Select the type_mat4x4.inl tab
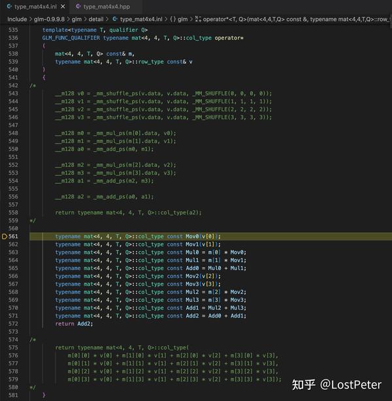392x401 pixels. 35,7
